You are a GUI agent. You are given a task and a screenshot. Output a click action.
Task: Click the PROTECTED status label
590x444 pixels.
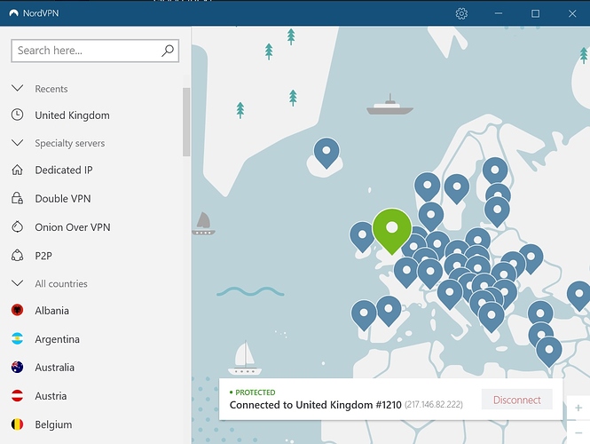point(256,392)
